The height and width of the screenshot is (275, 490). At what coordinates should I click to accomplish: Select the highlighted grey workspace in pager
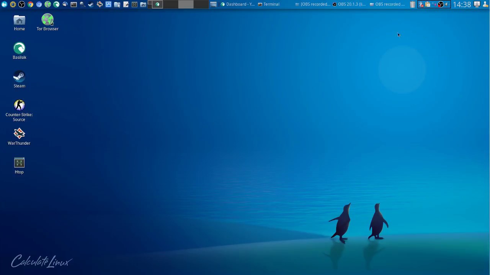186,4
